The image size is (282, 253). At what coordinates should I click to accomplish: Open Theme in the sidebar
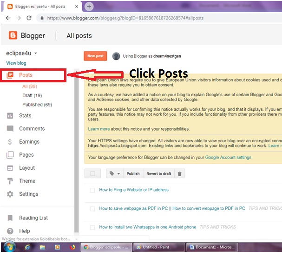click(27, 181)
